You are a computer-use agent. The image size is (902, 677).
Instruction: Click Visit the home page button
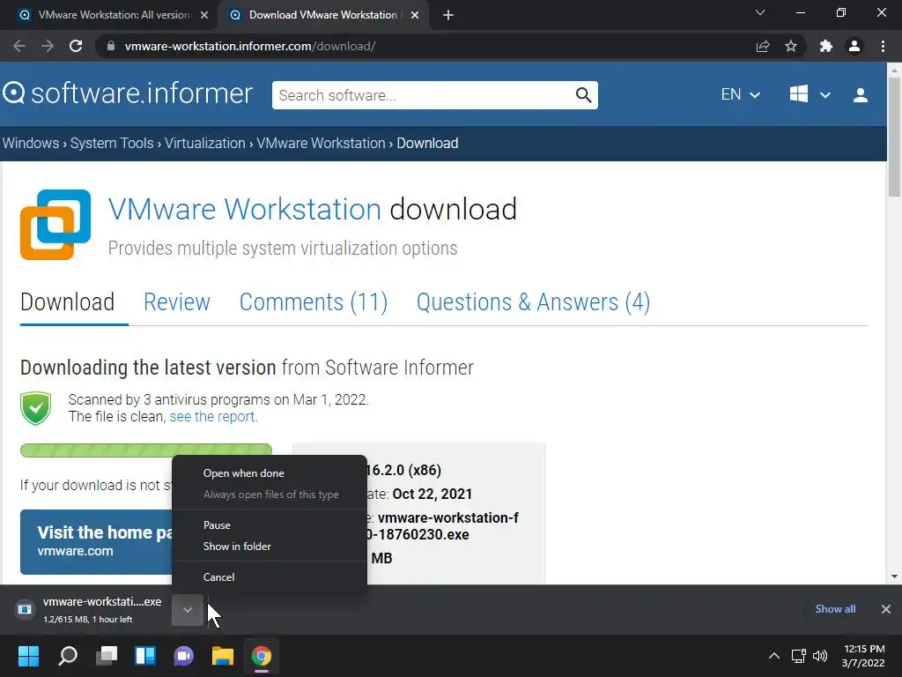(x=97, y=542)
